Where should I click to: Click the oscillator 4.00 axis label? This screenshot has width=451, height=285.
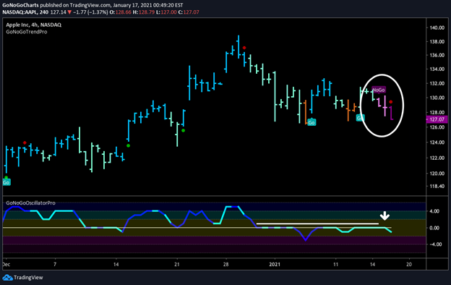point(434,211)
